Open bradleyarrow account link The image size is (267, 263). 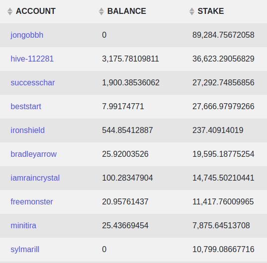click(x=33, y=154)
